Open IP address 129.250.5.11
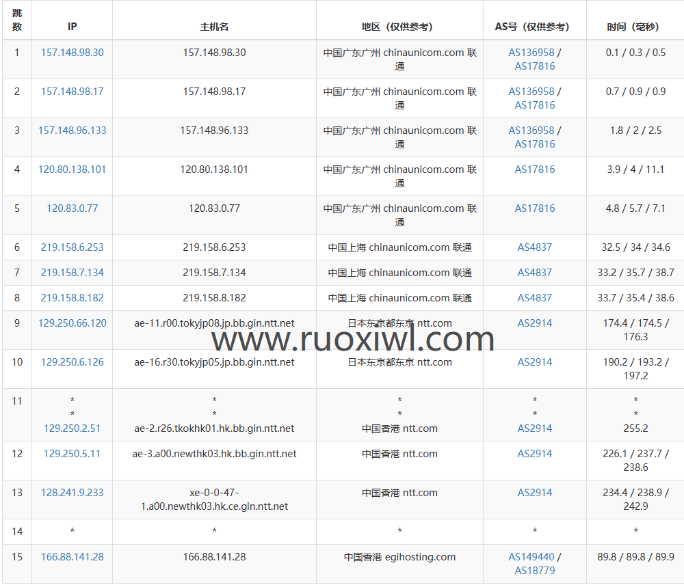The width and height of the screenshot is (684, 585). coord(72,454)
